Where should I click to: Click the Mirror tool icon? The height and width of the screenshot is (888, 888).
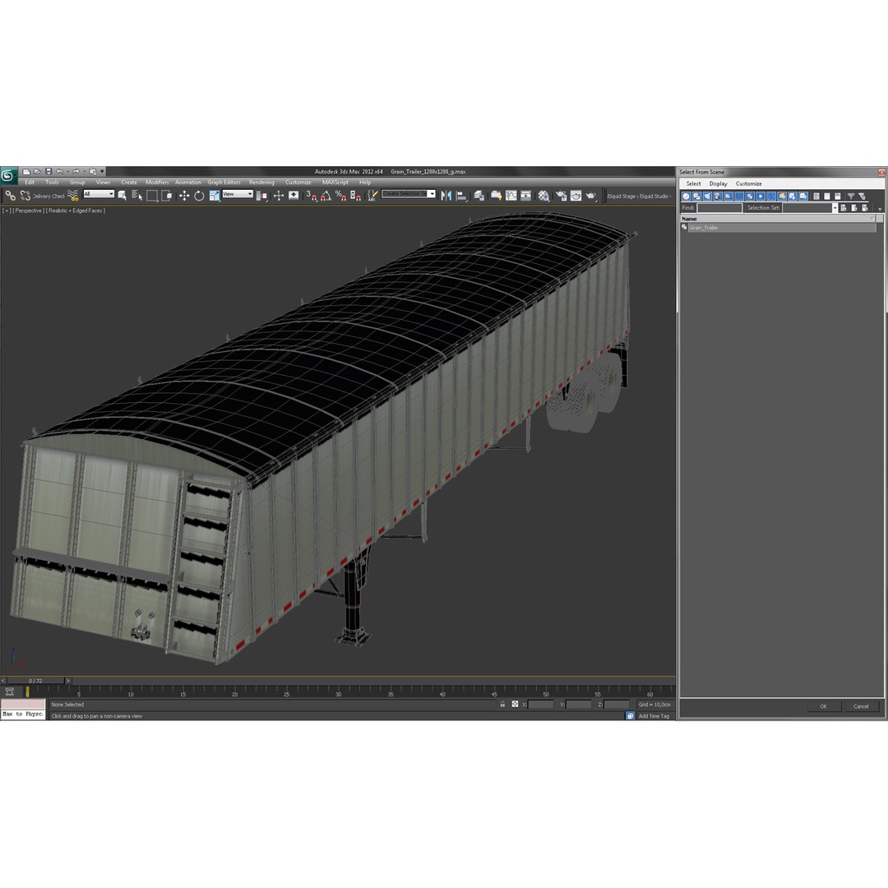(446, 196)
